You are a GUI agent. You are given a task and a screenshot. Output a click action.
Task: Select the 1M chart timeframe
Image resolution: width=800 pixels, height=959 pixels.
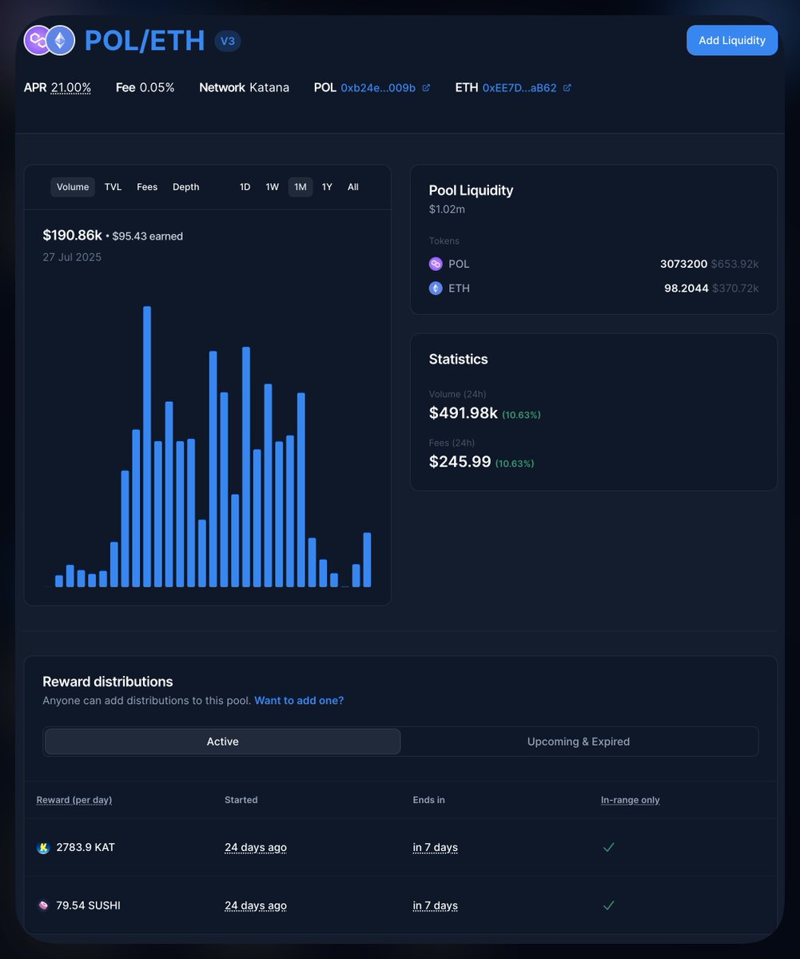coord(300,187)
